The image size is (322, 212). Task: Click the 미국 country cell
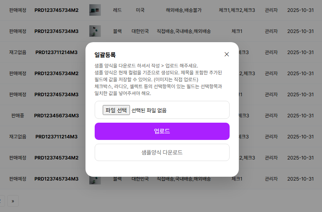(x=140, y=10)
